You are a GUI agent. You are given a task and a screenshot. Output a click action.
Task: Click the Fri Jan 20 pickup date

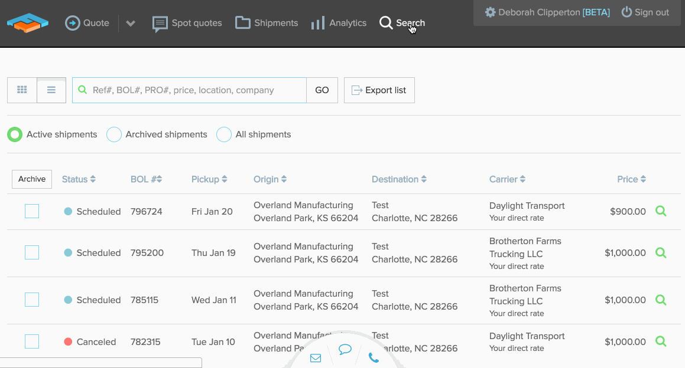(212, 212)
